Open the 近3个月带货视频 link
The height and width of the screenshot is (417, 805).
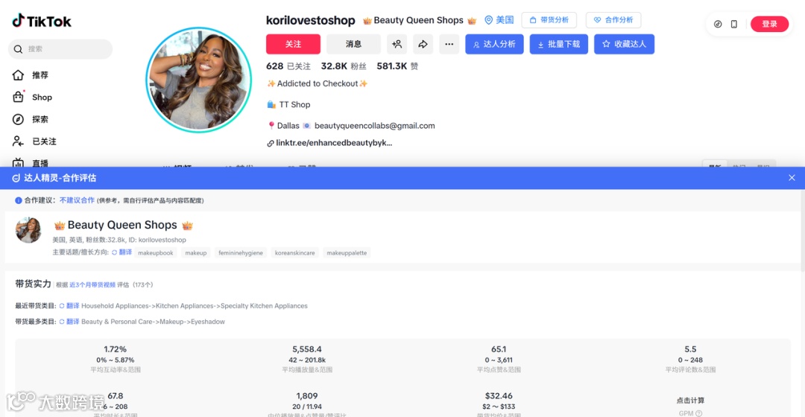click(92, 284)
